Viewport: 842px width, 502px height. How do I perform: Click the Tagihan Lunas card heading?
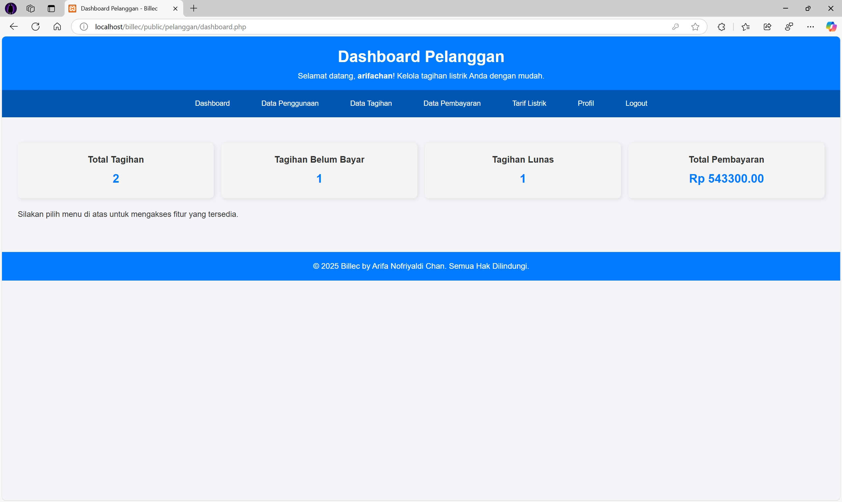tap(523, 160)
